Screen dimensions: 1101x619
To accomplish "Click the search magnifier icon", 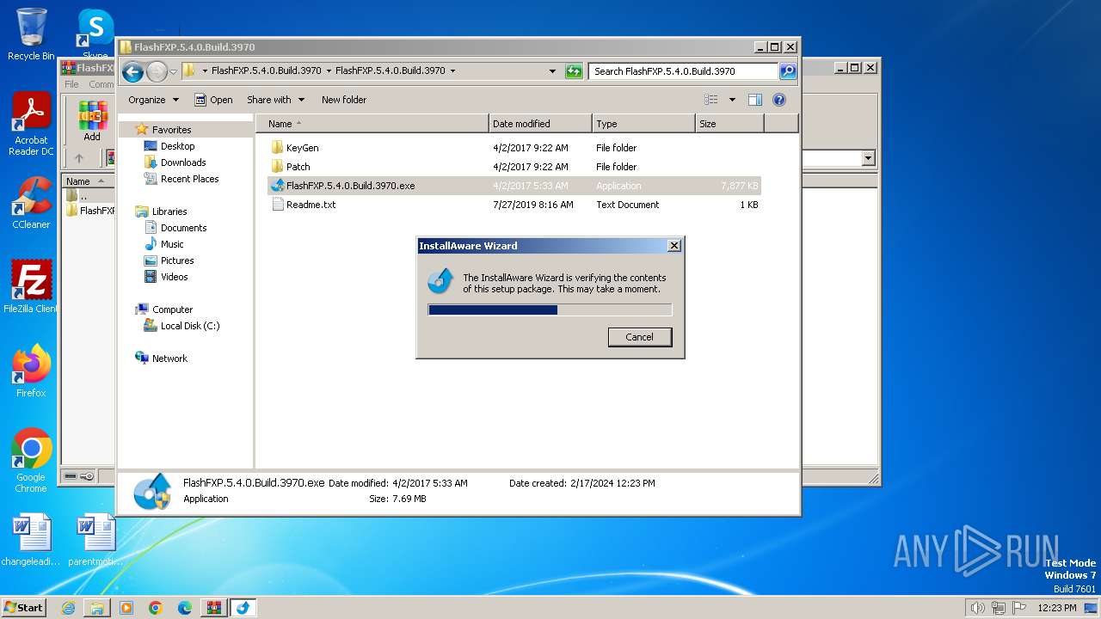I will (788, 71).
